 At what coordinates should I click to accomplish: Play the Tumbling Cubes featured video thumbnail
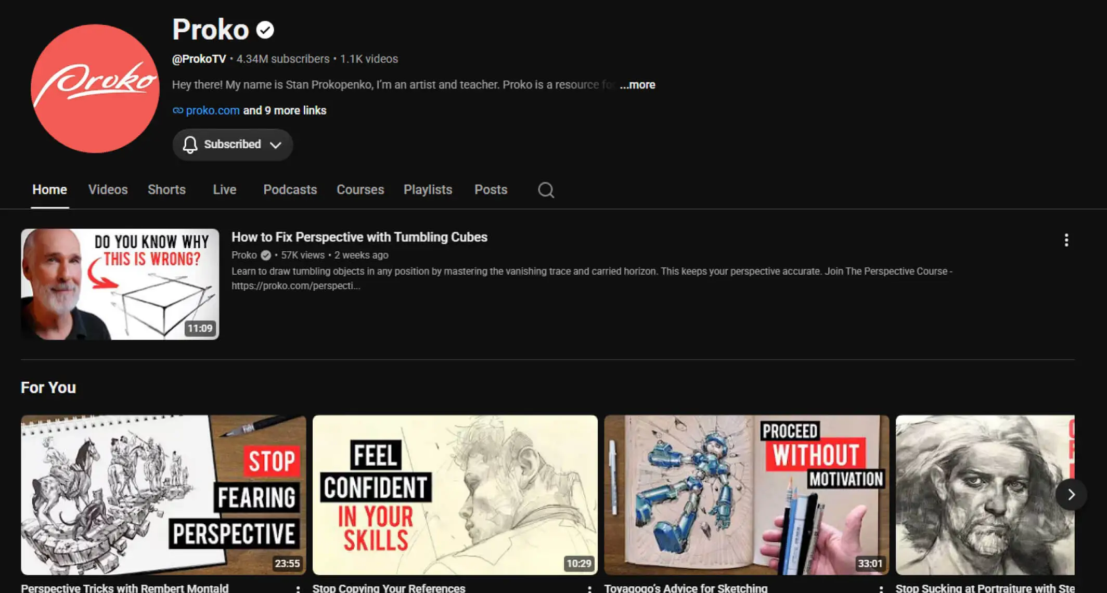[120, 285]
